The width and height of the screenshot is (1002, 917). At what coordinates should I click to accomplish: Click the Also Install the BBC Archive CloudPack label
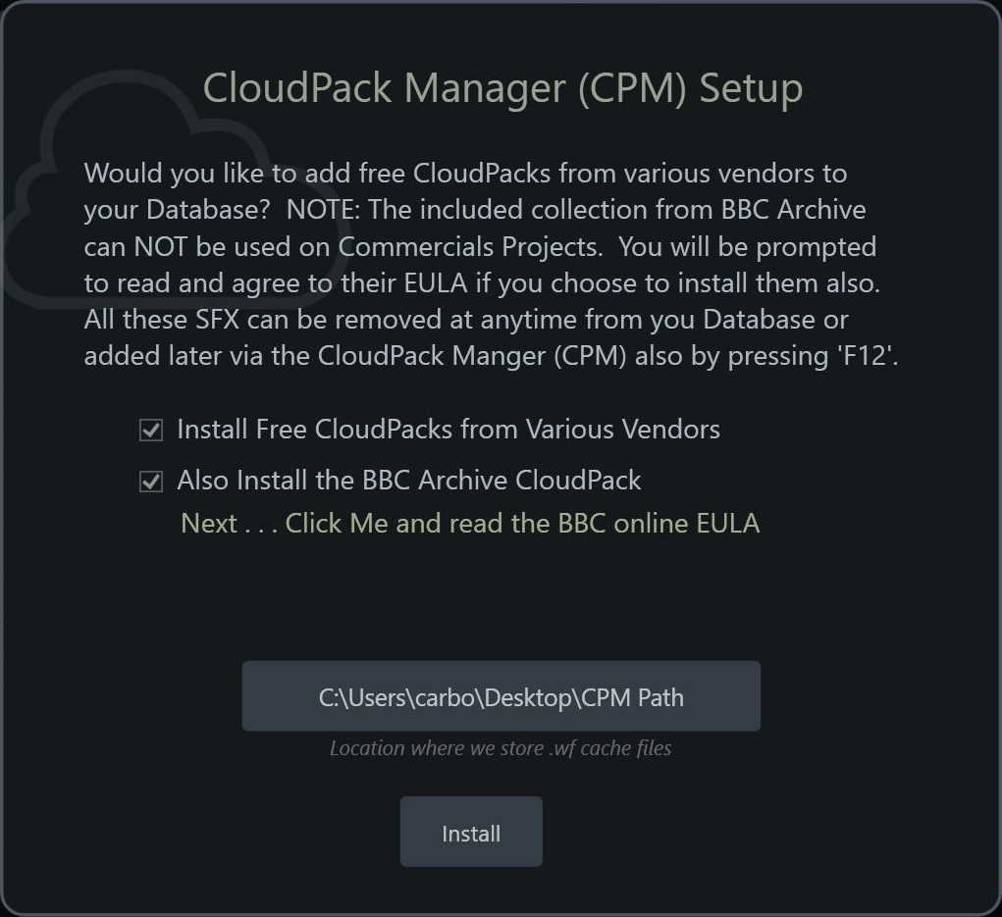(409, 481)
